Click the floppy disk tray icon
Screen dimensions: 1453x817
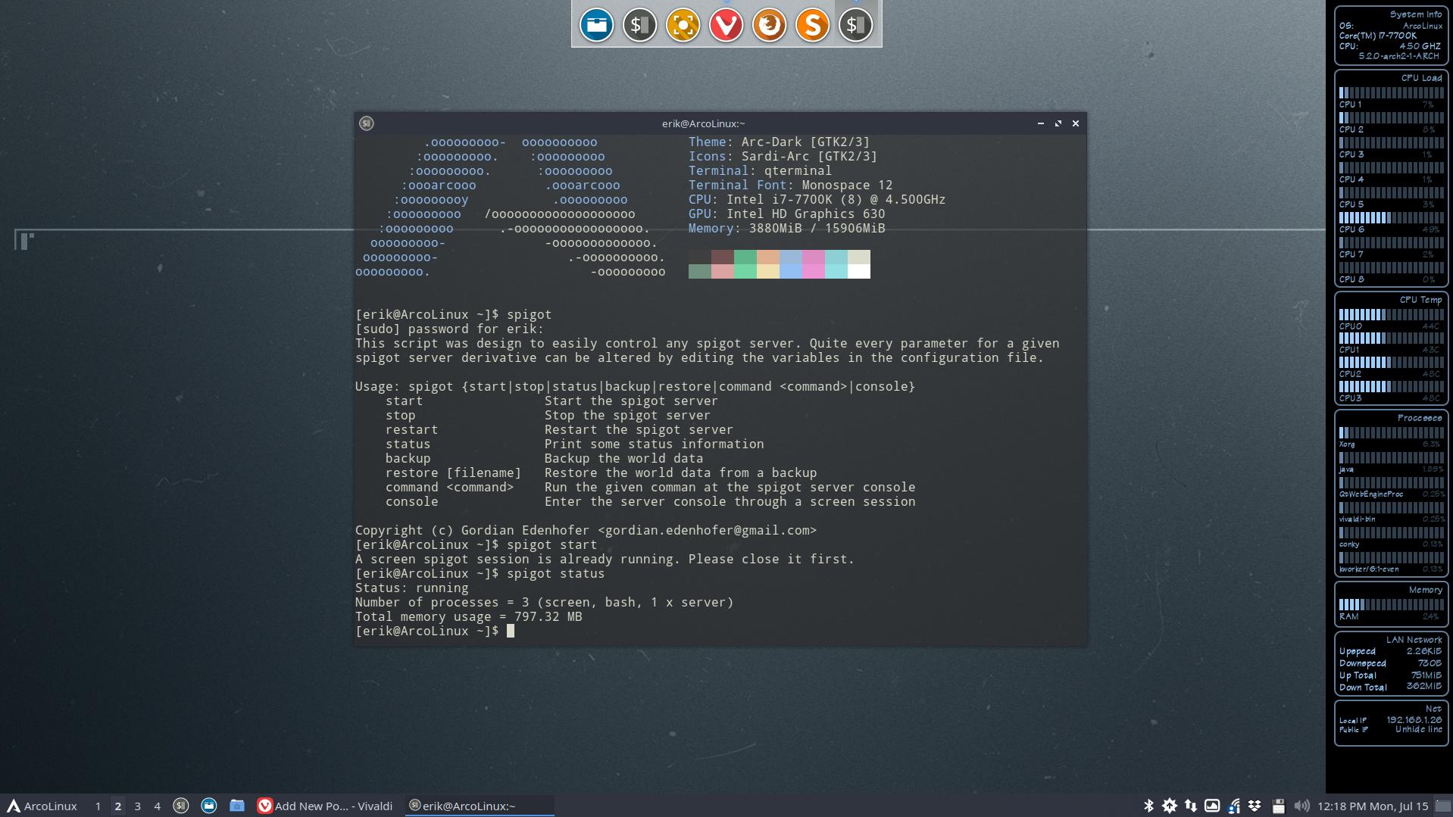point(1278,806)
